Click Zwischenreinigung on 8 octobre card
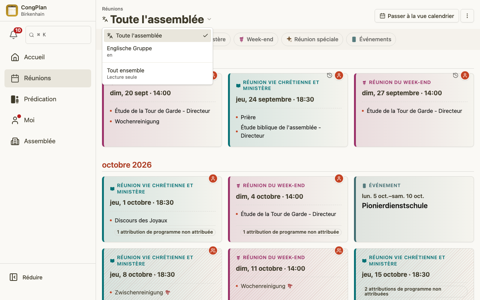Image resolution: width=480 pixels, height=300 pixels. click(139, 292)
